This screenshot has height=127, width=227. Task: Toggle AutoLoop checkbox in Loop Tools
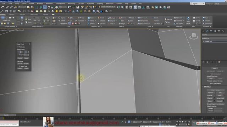click(x=18, y=47)
